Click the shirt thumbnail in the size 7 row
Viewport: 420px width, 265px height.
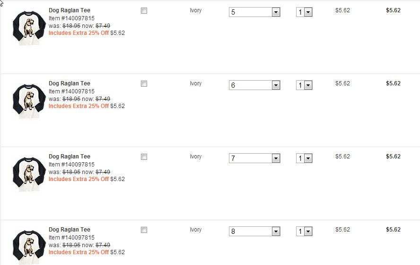pyautogui.click(x=29, y=174)
